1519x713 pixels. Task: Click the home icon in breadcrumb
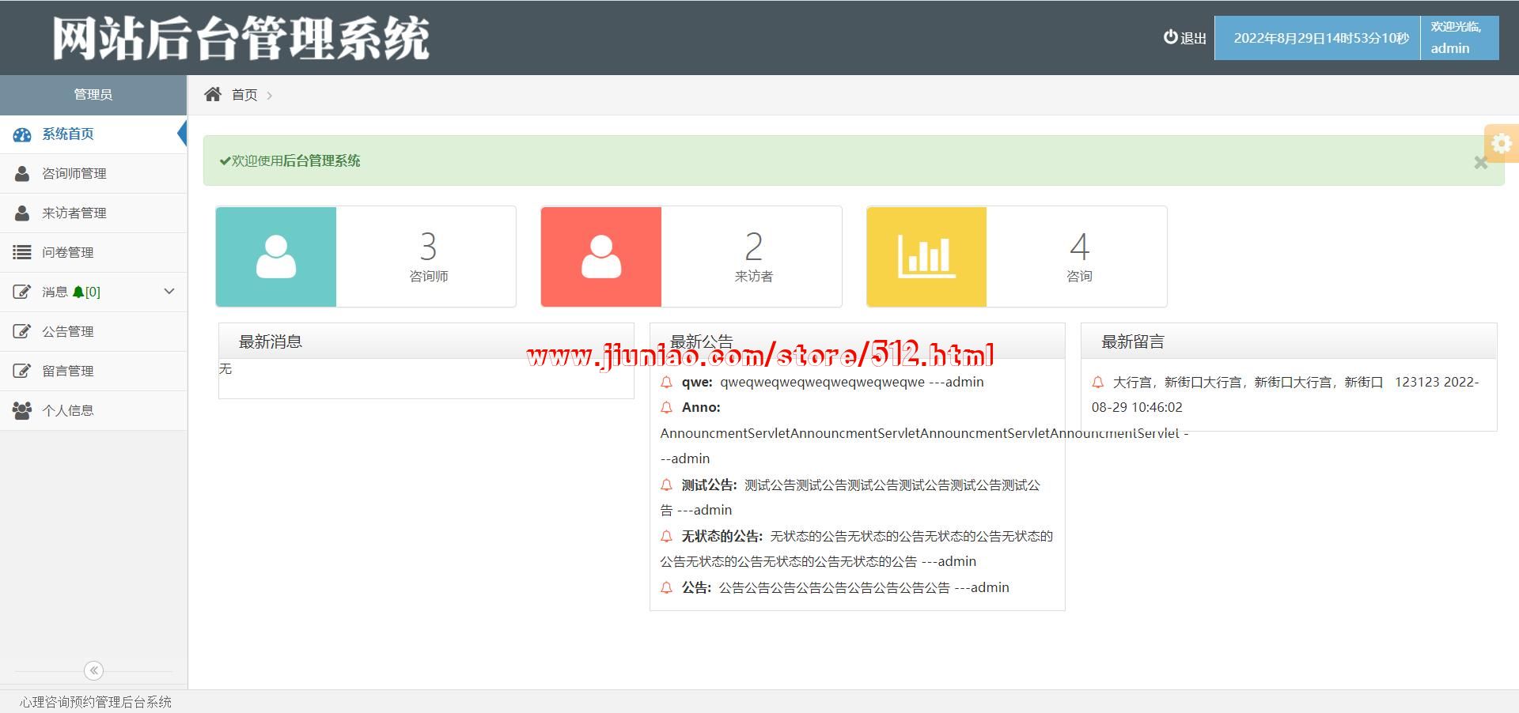(x=212, y=95)
